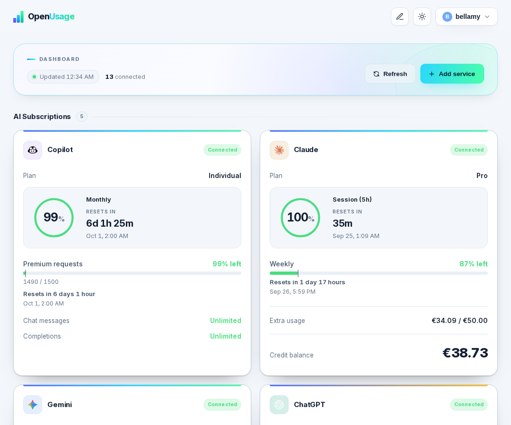Click Copilot's Connected status badge
Viewport: 511px width, 425px height.
(x=222, y=150)
